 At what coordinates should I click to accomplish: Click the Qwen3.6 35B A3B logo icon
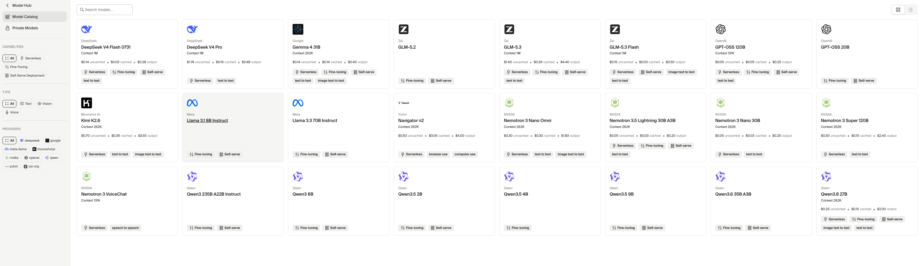point(720,176)
